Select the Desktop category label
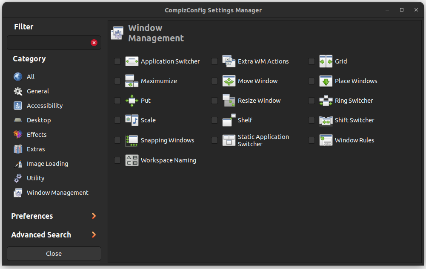 pyautogui.click(x=39, y=120)
